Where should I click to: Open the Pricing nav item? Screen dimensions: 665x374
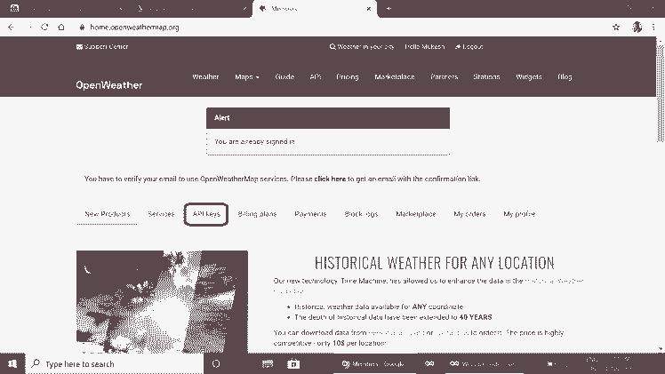coord(348,76)
